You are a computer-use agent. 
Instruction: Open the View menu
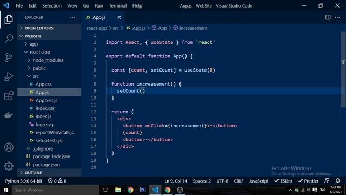pos(72,6)
